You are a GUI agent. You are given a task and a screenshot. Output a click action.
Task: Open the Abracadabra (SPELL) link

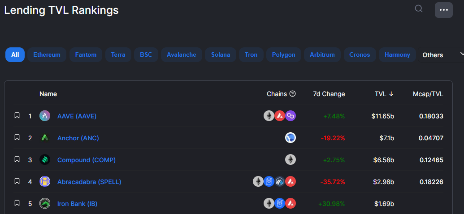tap(89, 182)
